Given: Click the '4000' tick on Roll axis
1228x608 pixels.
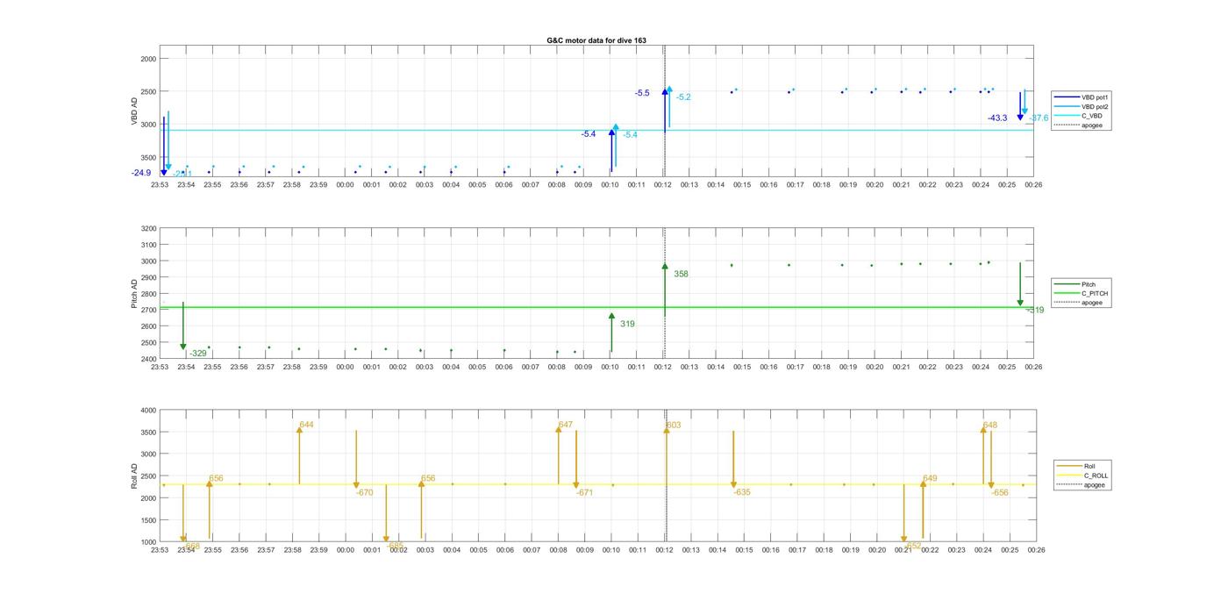Looking at the screenshot, I should coord(148,411).
